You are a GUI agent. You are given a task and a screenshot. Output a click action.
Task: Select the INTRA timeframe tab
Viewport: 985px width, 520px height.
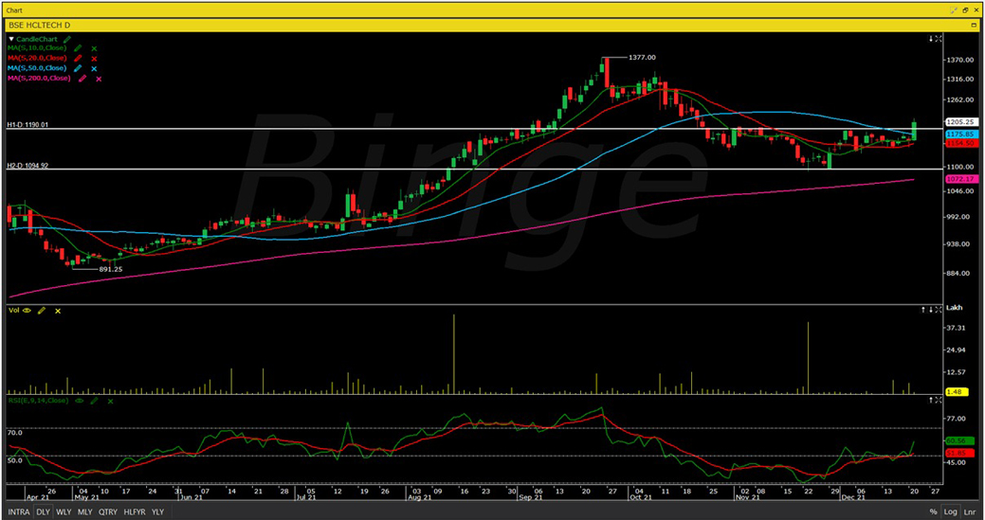click(19, 511)
